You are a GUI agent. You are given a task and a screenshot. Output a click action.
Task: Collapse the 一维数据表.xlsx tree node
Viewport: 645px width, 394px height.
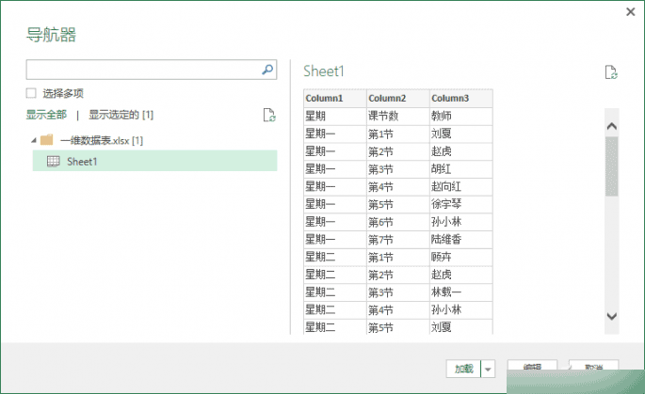(32, 140)
